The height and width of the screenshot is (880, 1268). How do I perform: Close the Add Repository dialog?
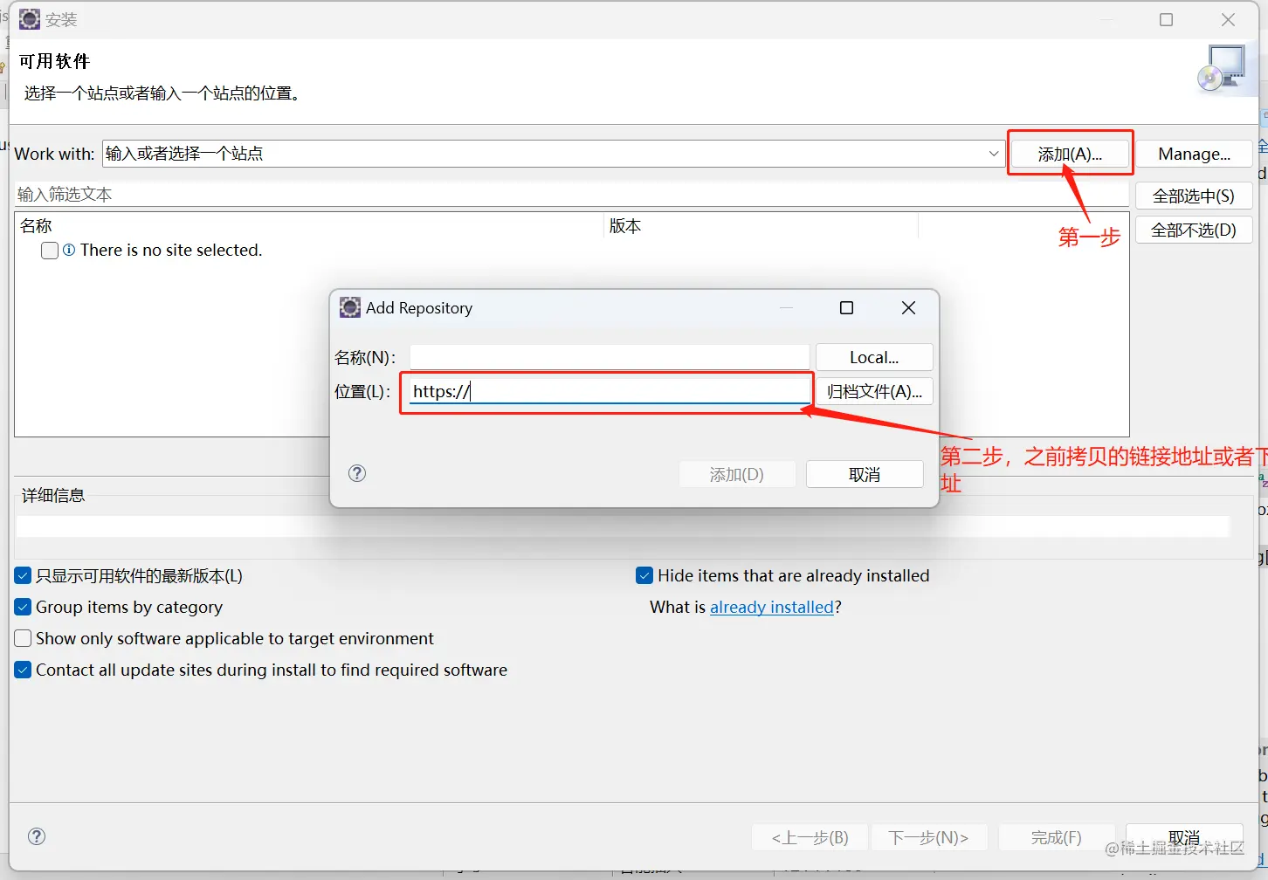coord(908,307)
